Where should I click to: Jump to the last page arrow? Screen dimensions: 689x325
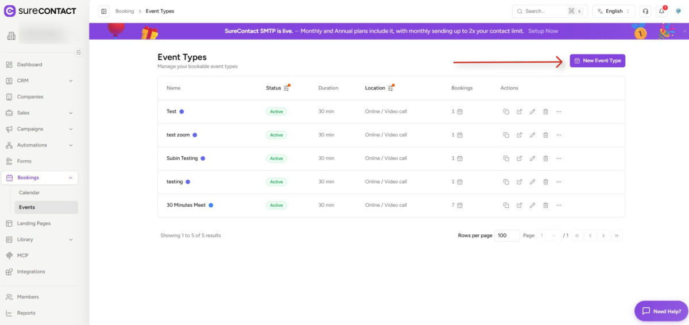617,235
